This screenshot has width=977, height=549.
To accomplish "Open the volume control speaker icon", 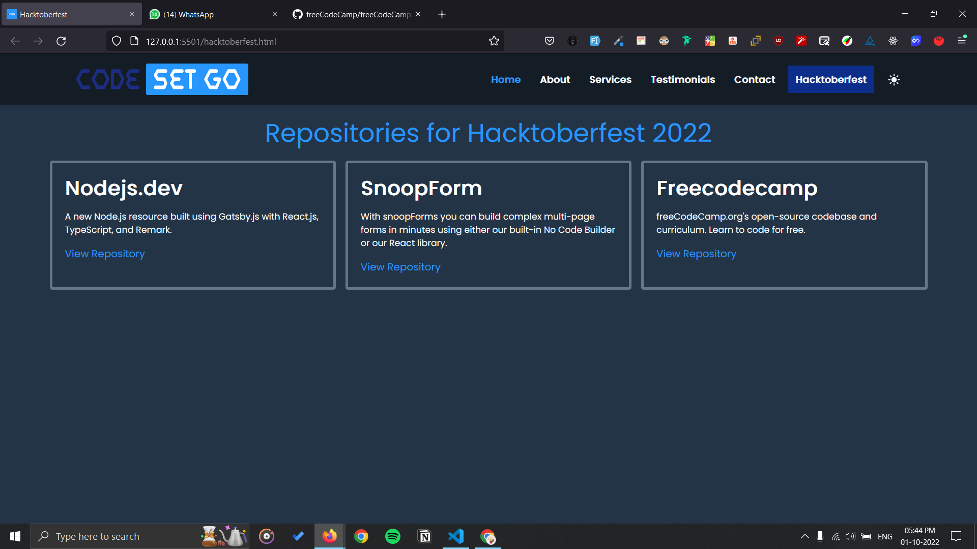I will point(850,536).
